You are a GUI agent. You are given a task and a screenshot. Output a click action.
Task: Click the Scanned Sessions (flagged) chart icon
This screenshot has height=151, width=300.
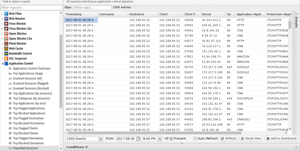click(10, 83)
